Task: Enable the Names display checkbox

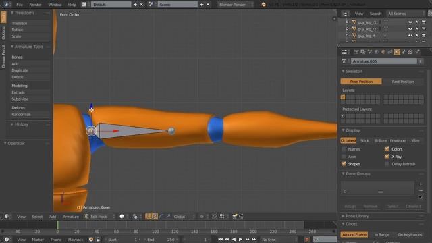Action: pos(344,149)
